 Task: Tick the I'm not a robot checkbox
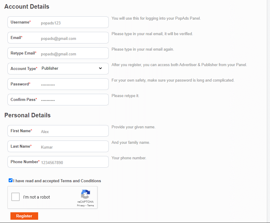click(x=15, y=197)
